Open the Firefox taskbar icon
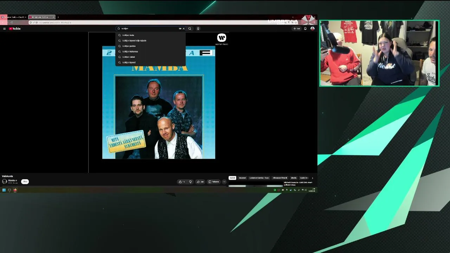The image size is (450, 253). 15,190
